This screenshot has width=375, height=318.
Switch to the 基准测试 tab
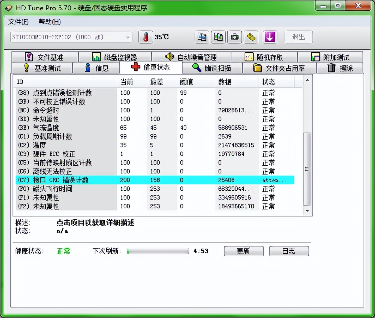[42, 68]
